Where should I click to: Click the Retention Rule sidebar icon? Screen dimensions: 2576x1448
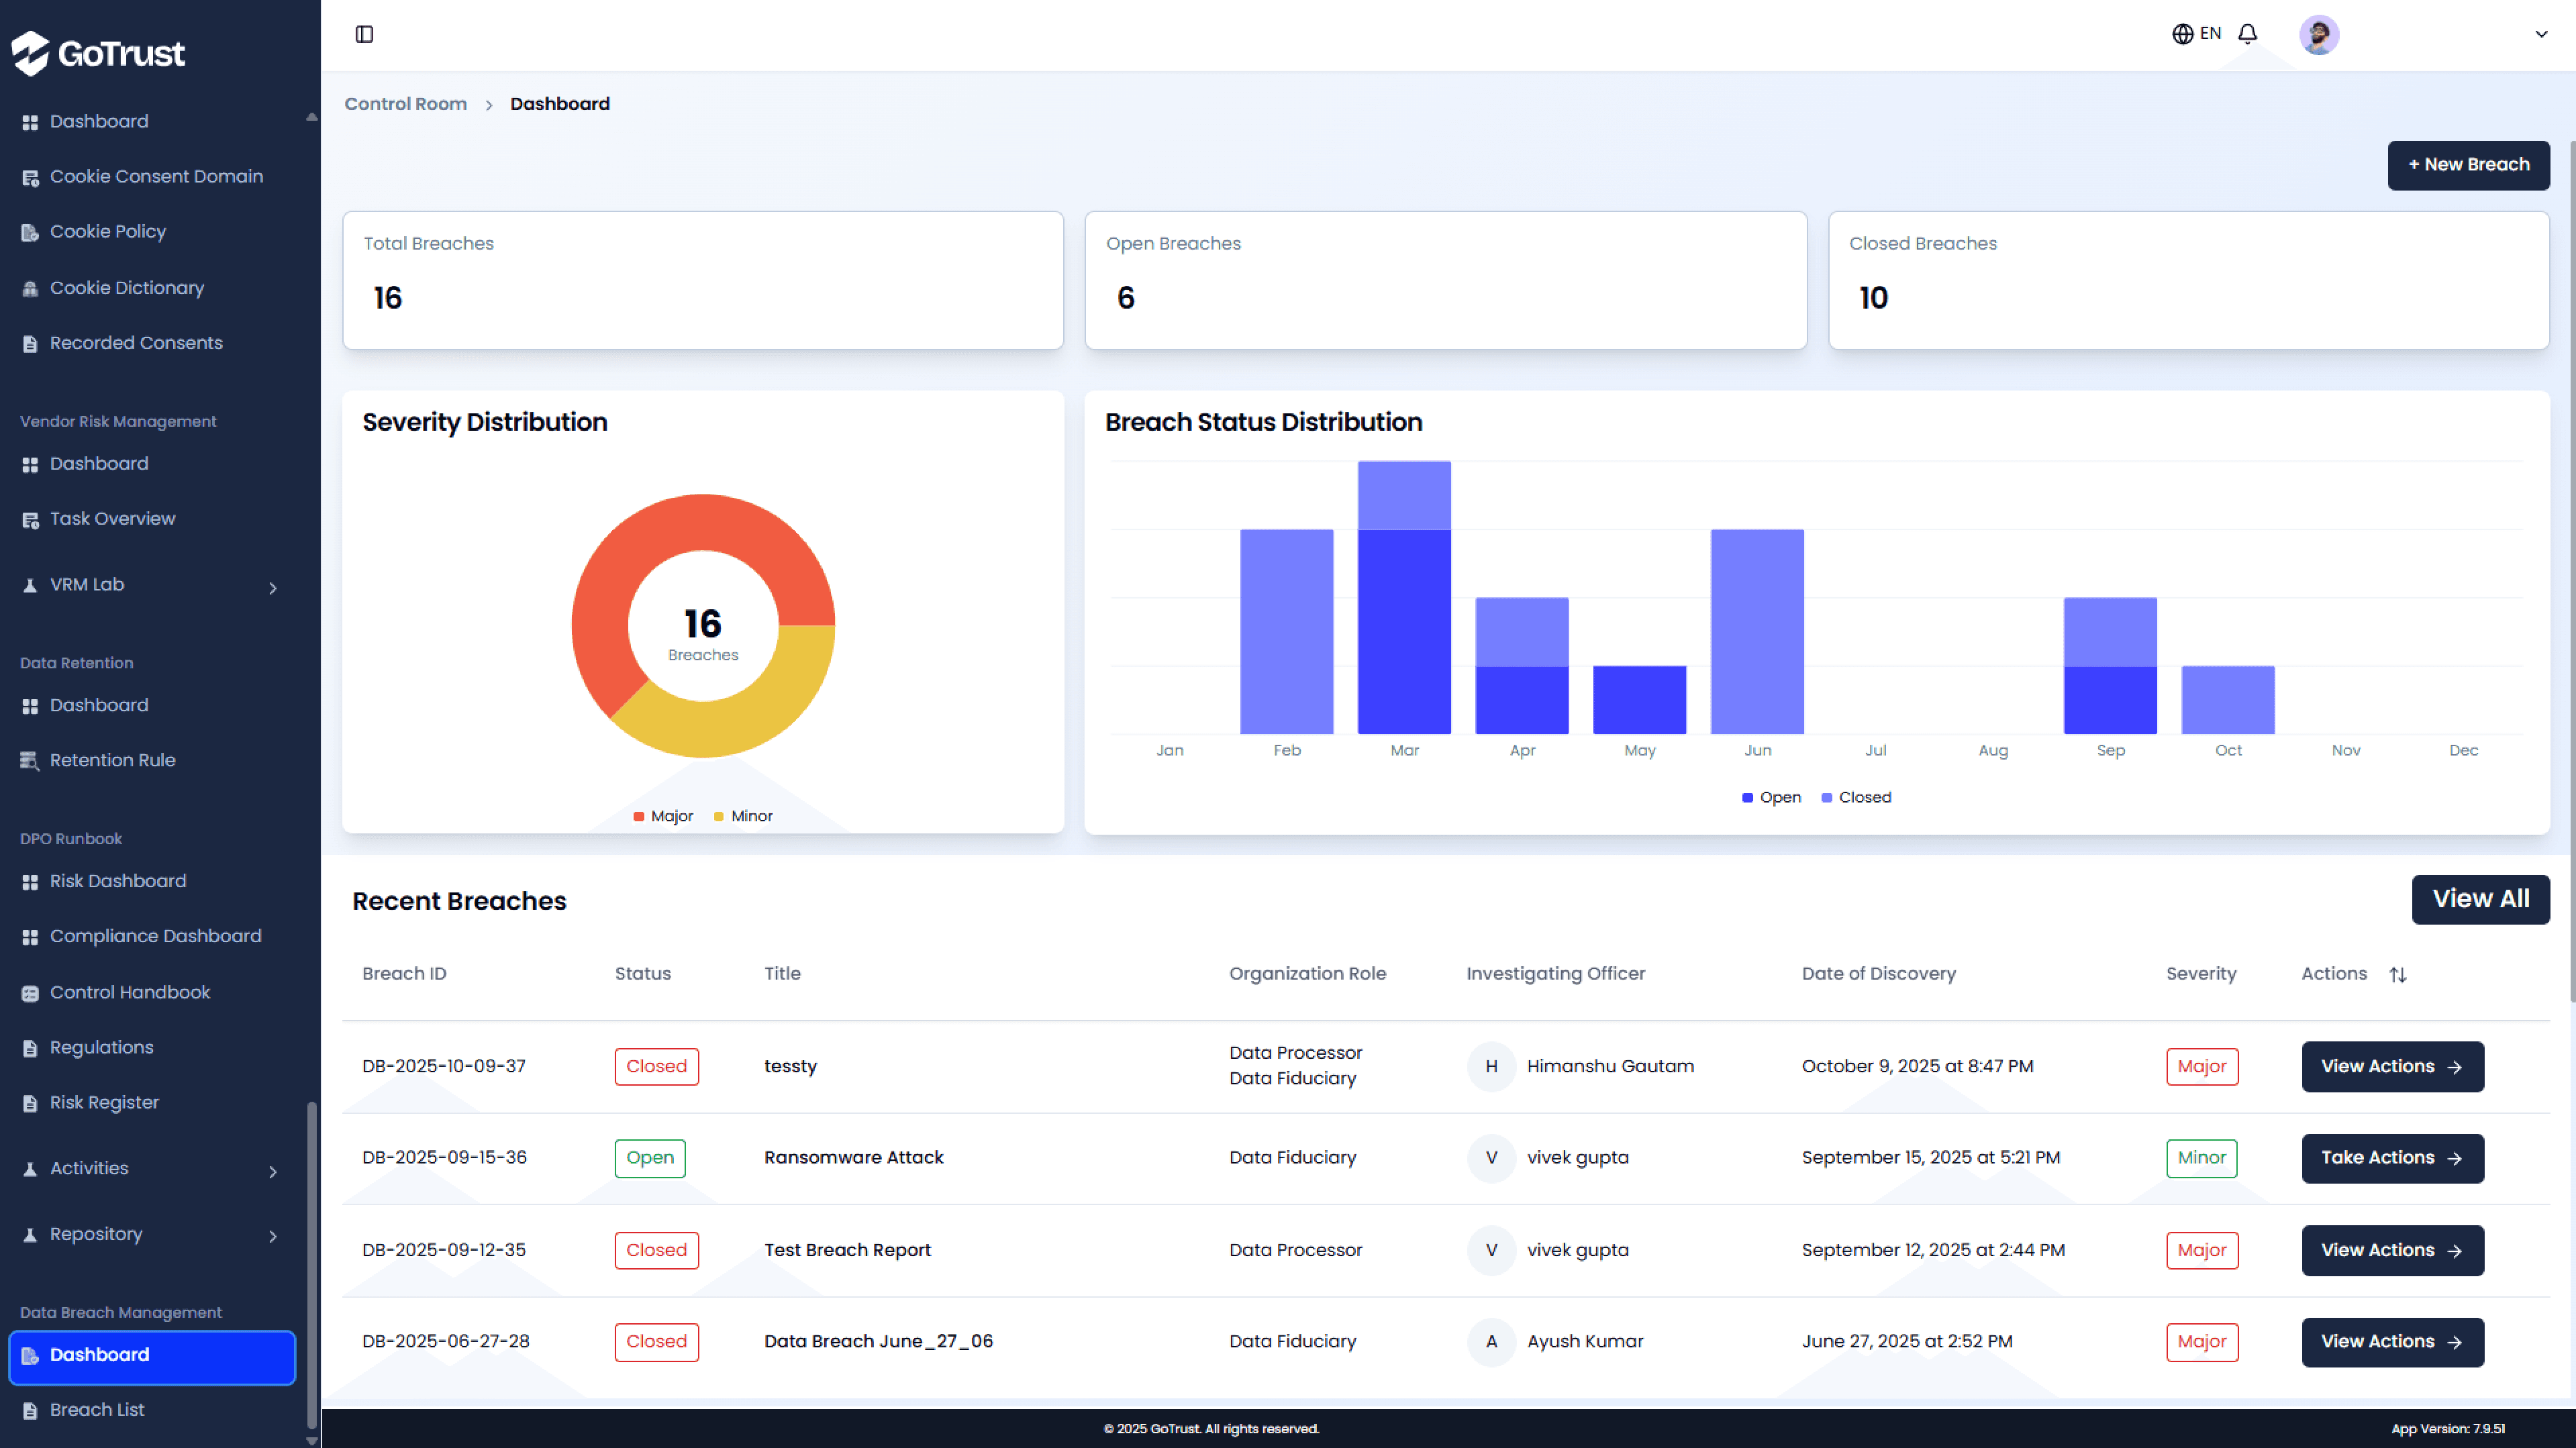tap(30, 760)
